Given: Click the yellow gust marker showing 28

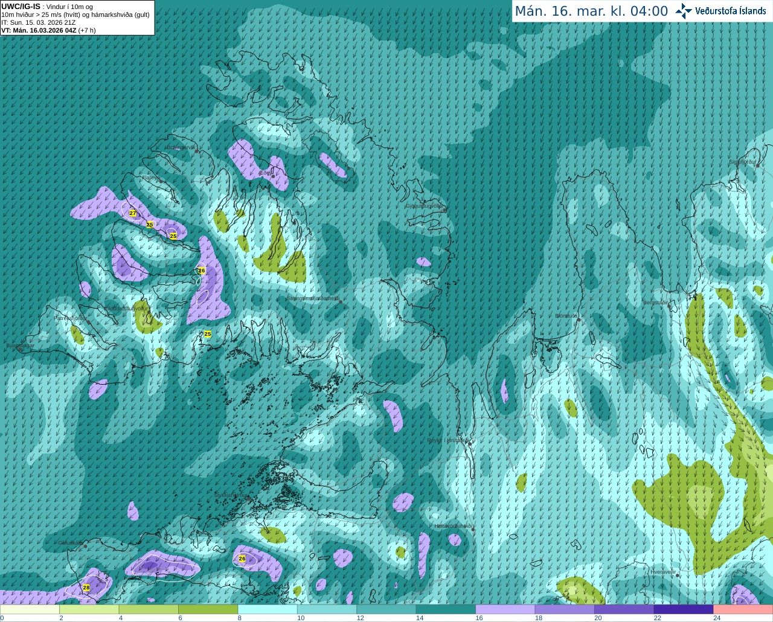Looking at the screenshot, I should [86, 588].
